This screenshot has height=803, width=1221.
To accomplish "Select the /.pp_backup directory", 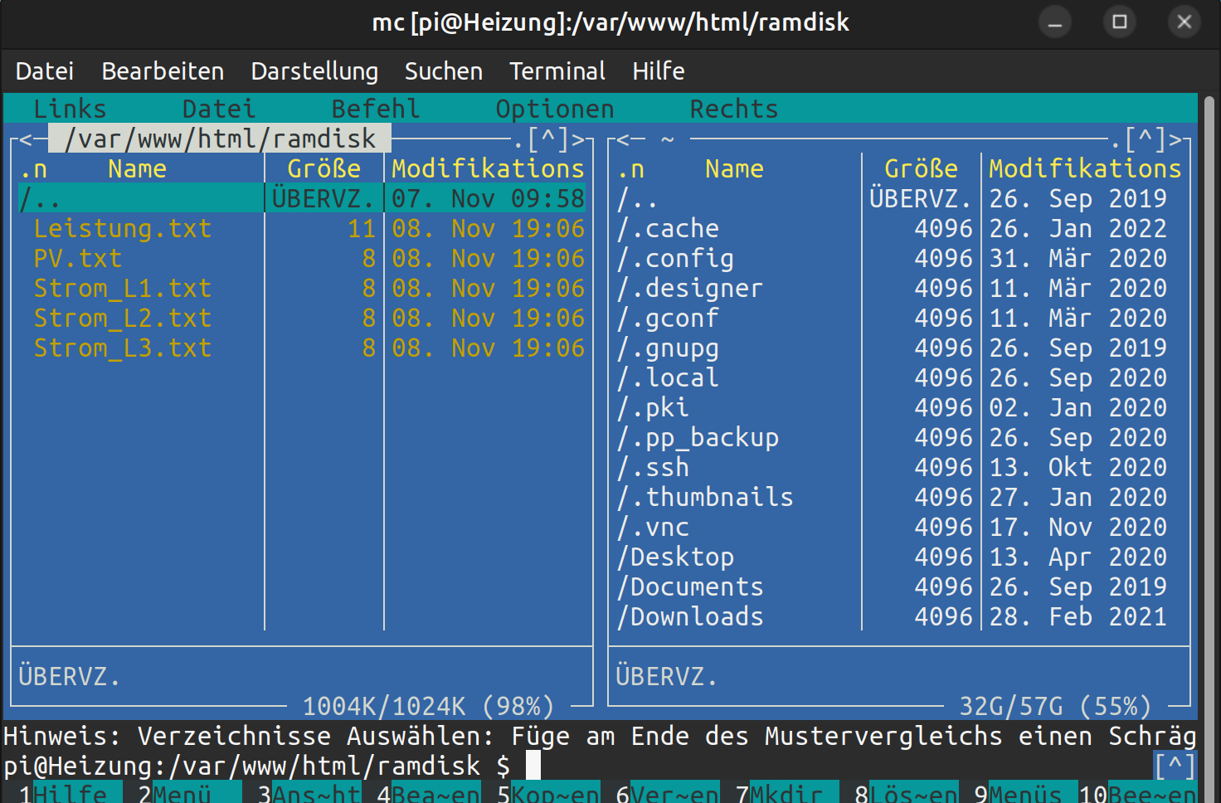I will 899,437.
